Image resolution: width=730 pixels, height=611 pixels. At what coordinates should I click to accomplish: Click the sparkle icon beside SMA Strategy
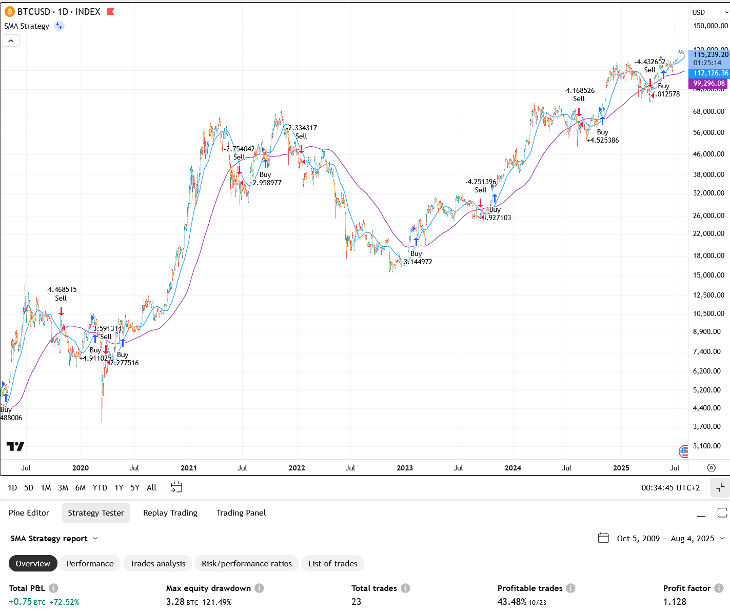[x=59, y=26]
